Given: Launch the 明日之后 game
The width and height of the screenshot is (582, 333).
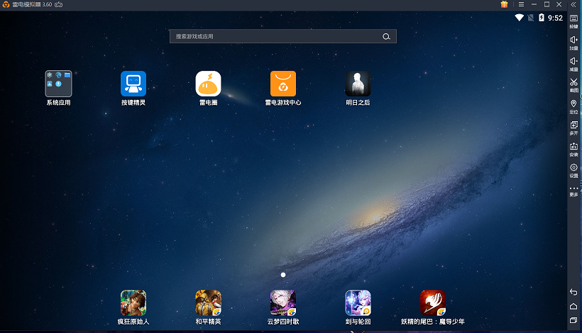Looking at the screenshot, I should (x=358, y=84).
